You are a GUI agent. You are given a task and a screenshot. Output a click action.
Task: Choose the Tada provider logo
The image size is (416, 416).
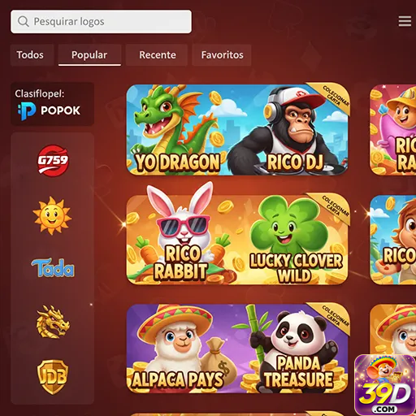tap(53, 268)
